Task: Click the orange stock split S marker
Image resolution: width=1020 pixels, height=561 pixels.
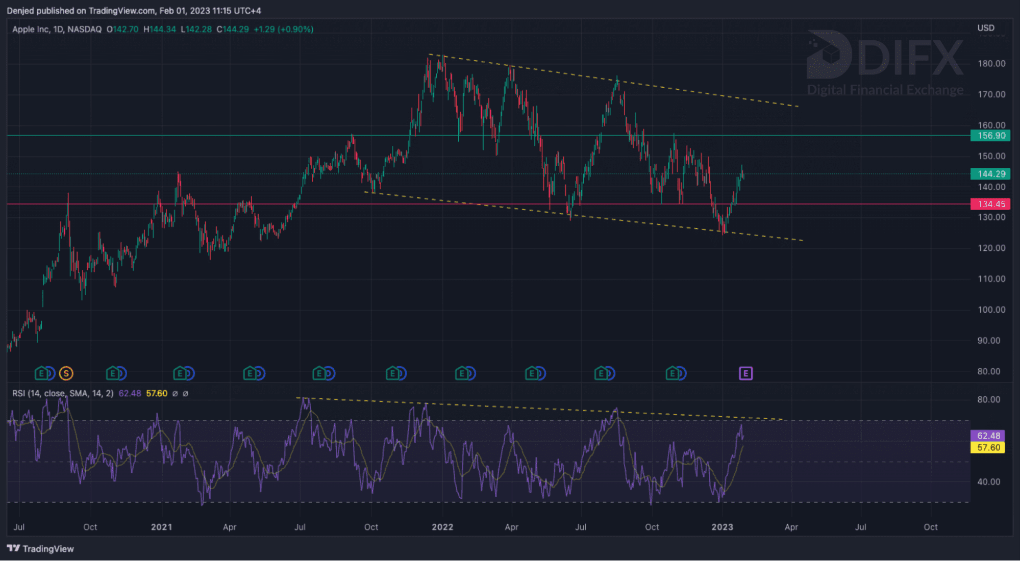Action: (x=66, y=374)
